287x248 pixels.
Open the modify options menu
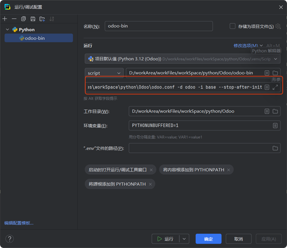click(x=248, y=46)
